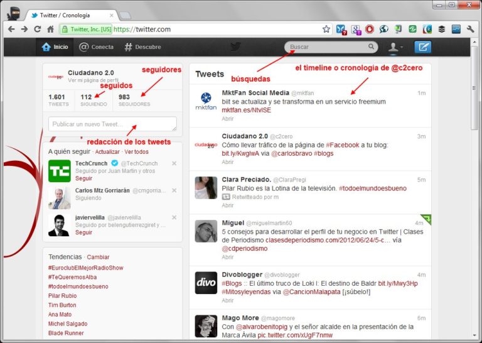Open the compose new Tweet icon
The height and width of the screenshot is (343, 482).
coord(422,47)
